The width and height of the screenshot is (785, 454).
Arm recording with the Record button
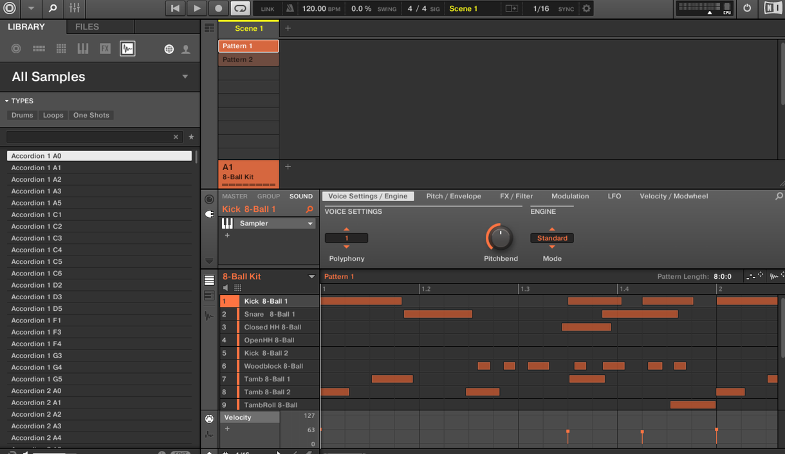[219, 8]
